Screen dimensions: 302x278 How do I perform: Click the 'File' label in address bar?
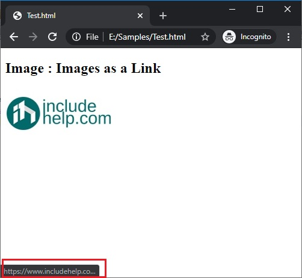pos(92,37)
